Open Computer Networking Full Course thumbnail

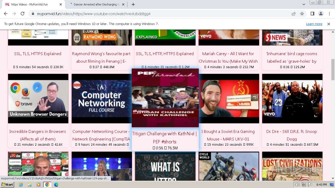102,98
